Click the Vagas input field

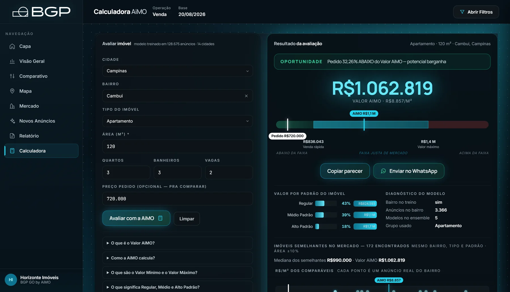pos(229,172)
